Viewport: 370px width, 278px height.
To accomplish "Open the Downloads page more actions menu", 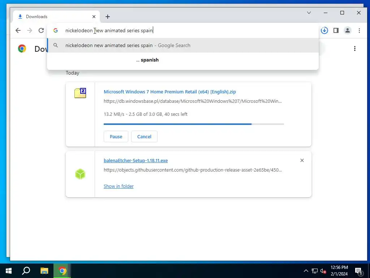I will pos(355,49).
